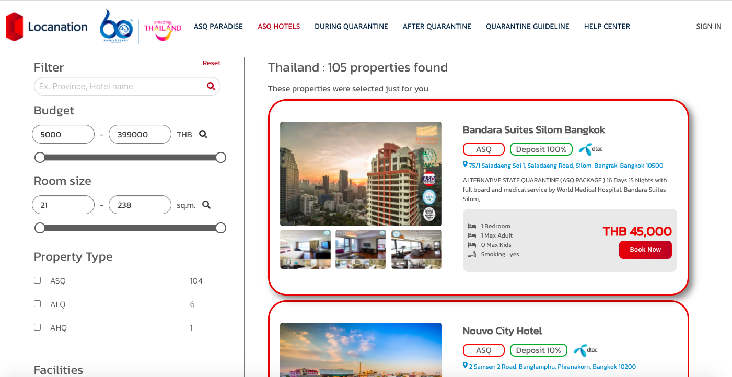Viewport: 732px width, 377px height.
Task: Tick the ASQ property type checkbox
Action: pyautogui.click(x=37, y=280)
